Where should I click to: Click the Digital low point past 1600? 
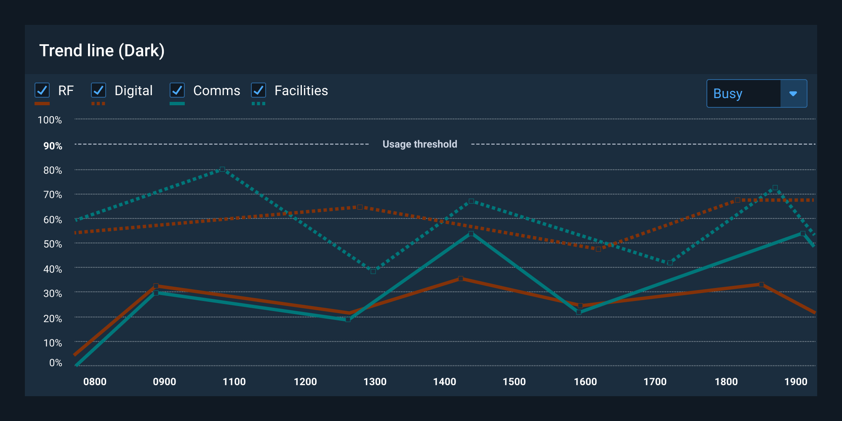coord(598,249)
